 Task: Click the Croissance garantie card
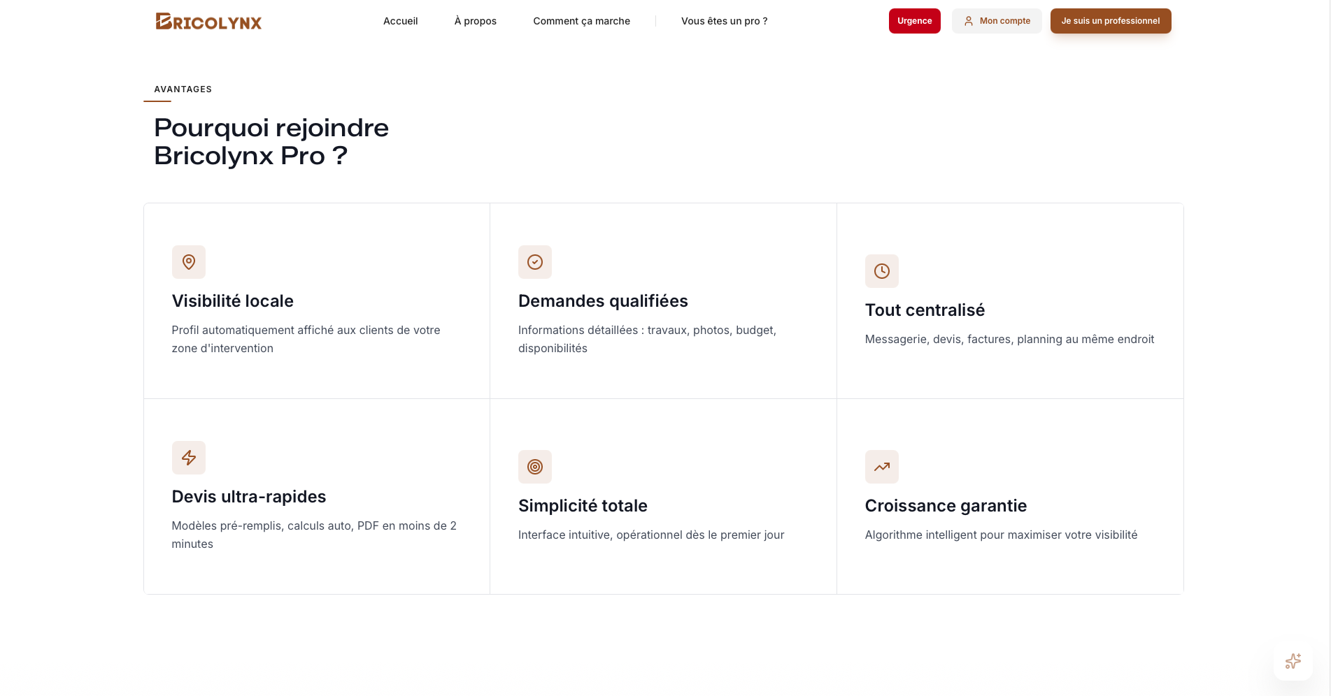click(x=946, y=505)
